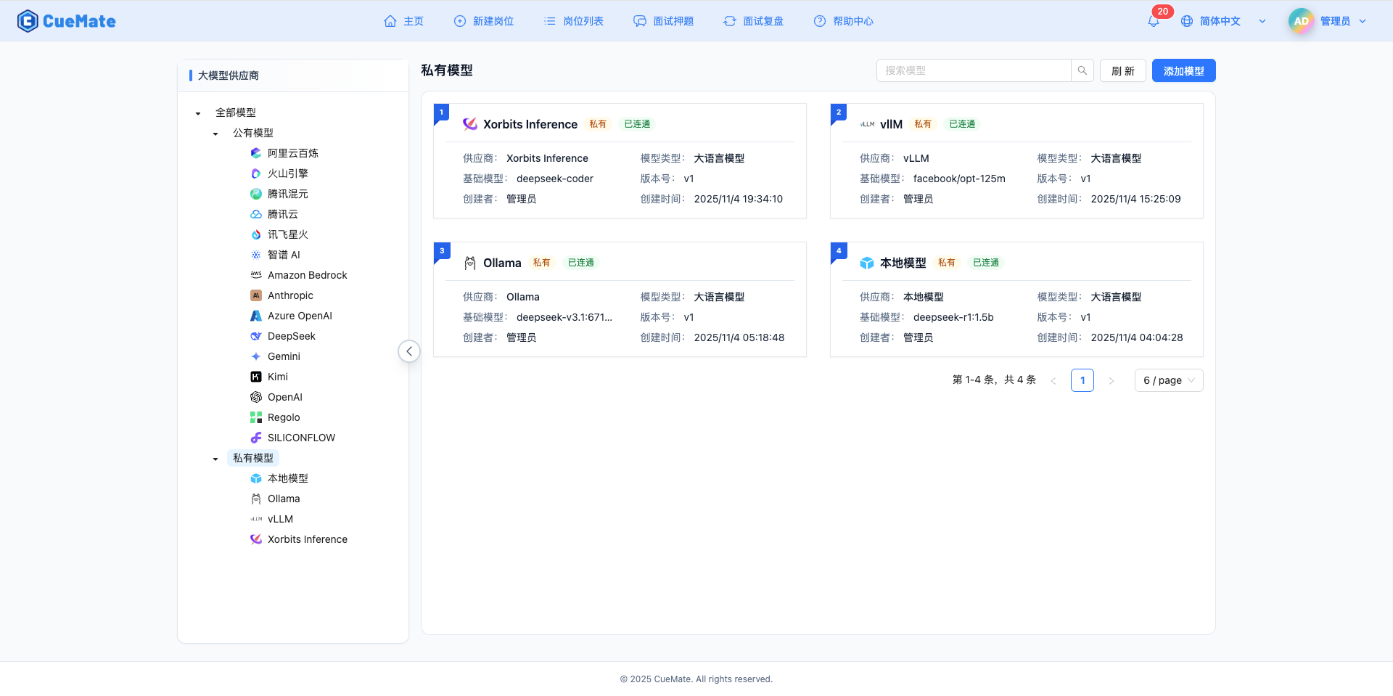Click the search magnifier icon in model search
This screenshot has width=1393, height=696.
1082,70
